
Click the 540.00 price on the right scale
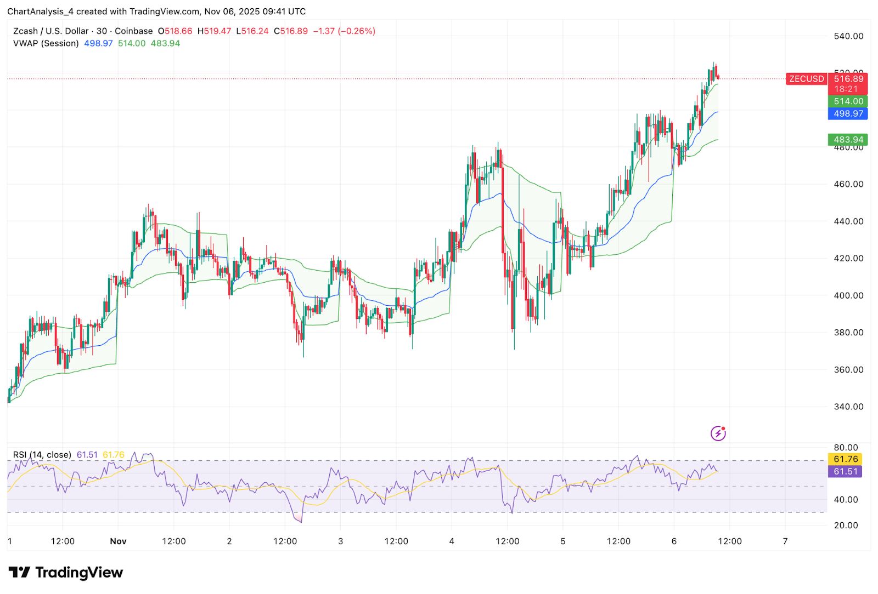848,35
